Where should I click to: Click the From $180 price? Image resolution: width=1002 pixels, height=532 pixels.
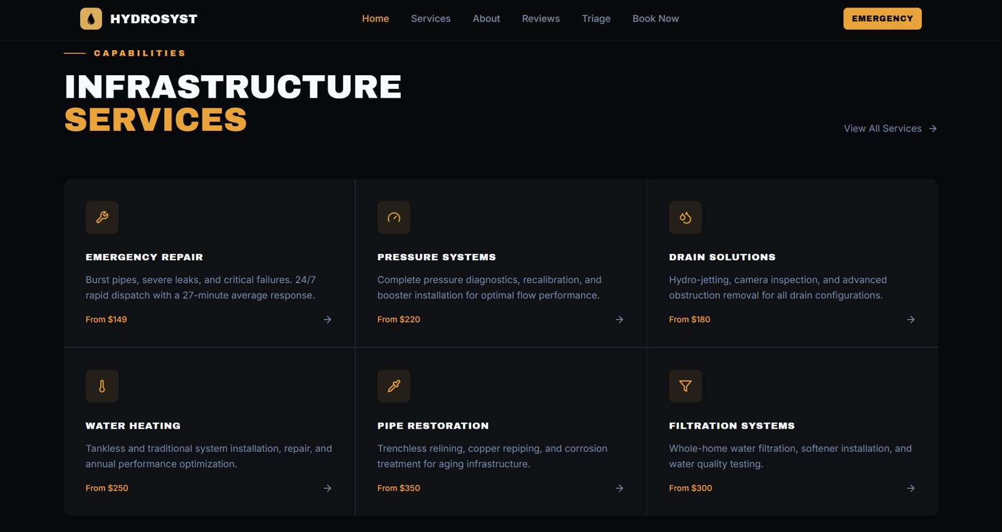[x=690, y=320]
